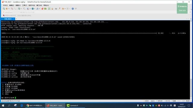
Task: Click the taskbar clock showing 14:22
Action: pyautogui.click(x=182, y=105)
